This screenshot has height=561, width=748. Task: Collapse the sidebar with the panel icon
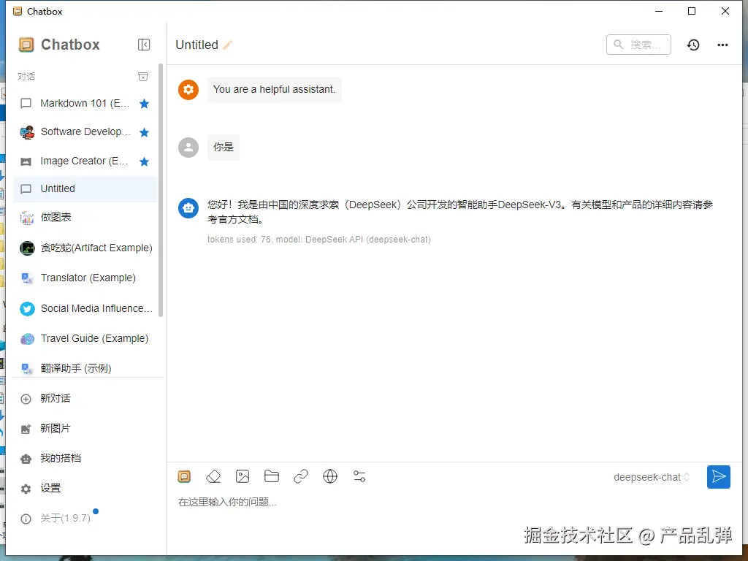point(144,45)
